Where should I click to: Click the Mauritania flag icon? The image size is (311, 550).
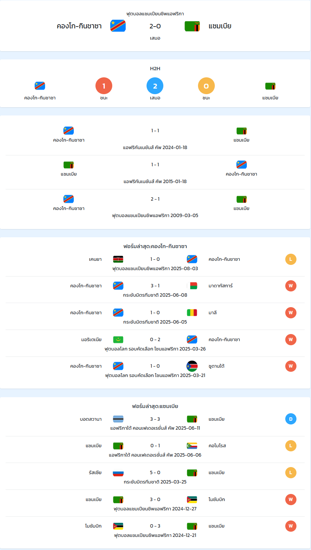click(118, 340)
